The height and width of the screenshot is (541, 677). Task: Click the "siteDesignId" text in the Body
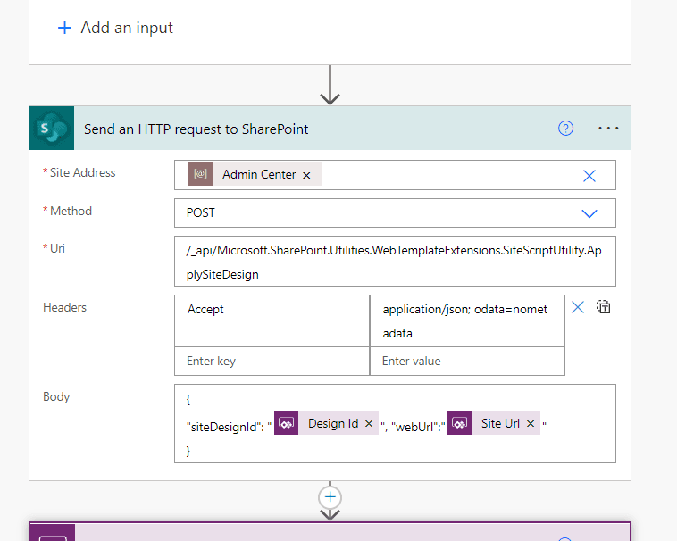click(x=224, y=427)
